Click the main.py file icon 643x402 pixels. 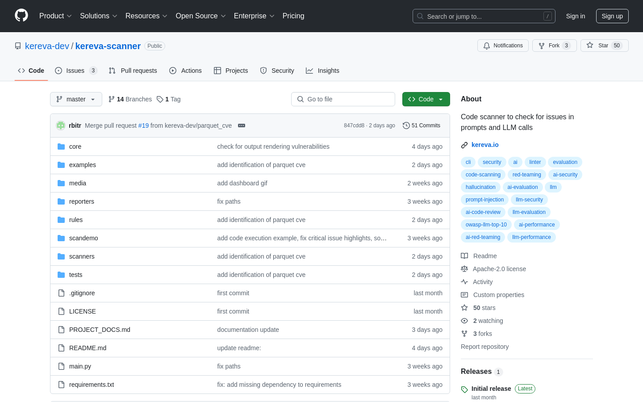coord(61,366)
